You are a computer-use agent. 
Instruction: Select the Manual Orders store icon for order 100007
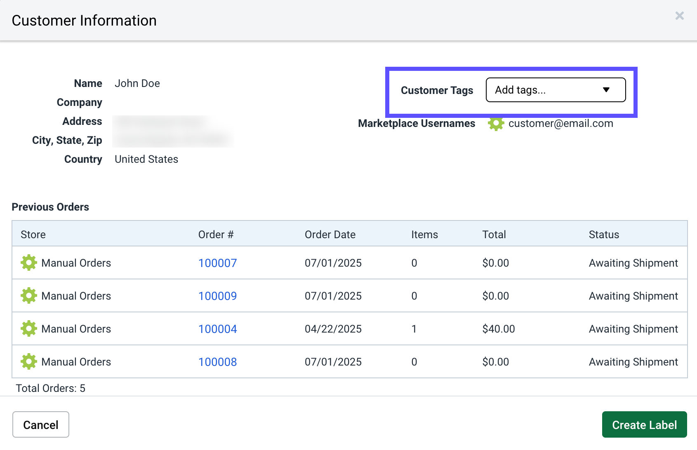28,262
